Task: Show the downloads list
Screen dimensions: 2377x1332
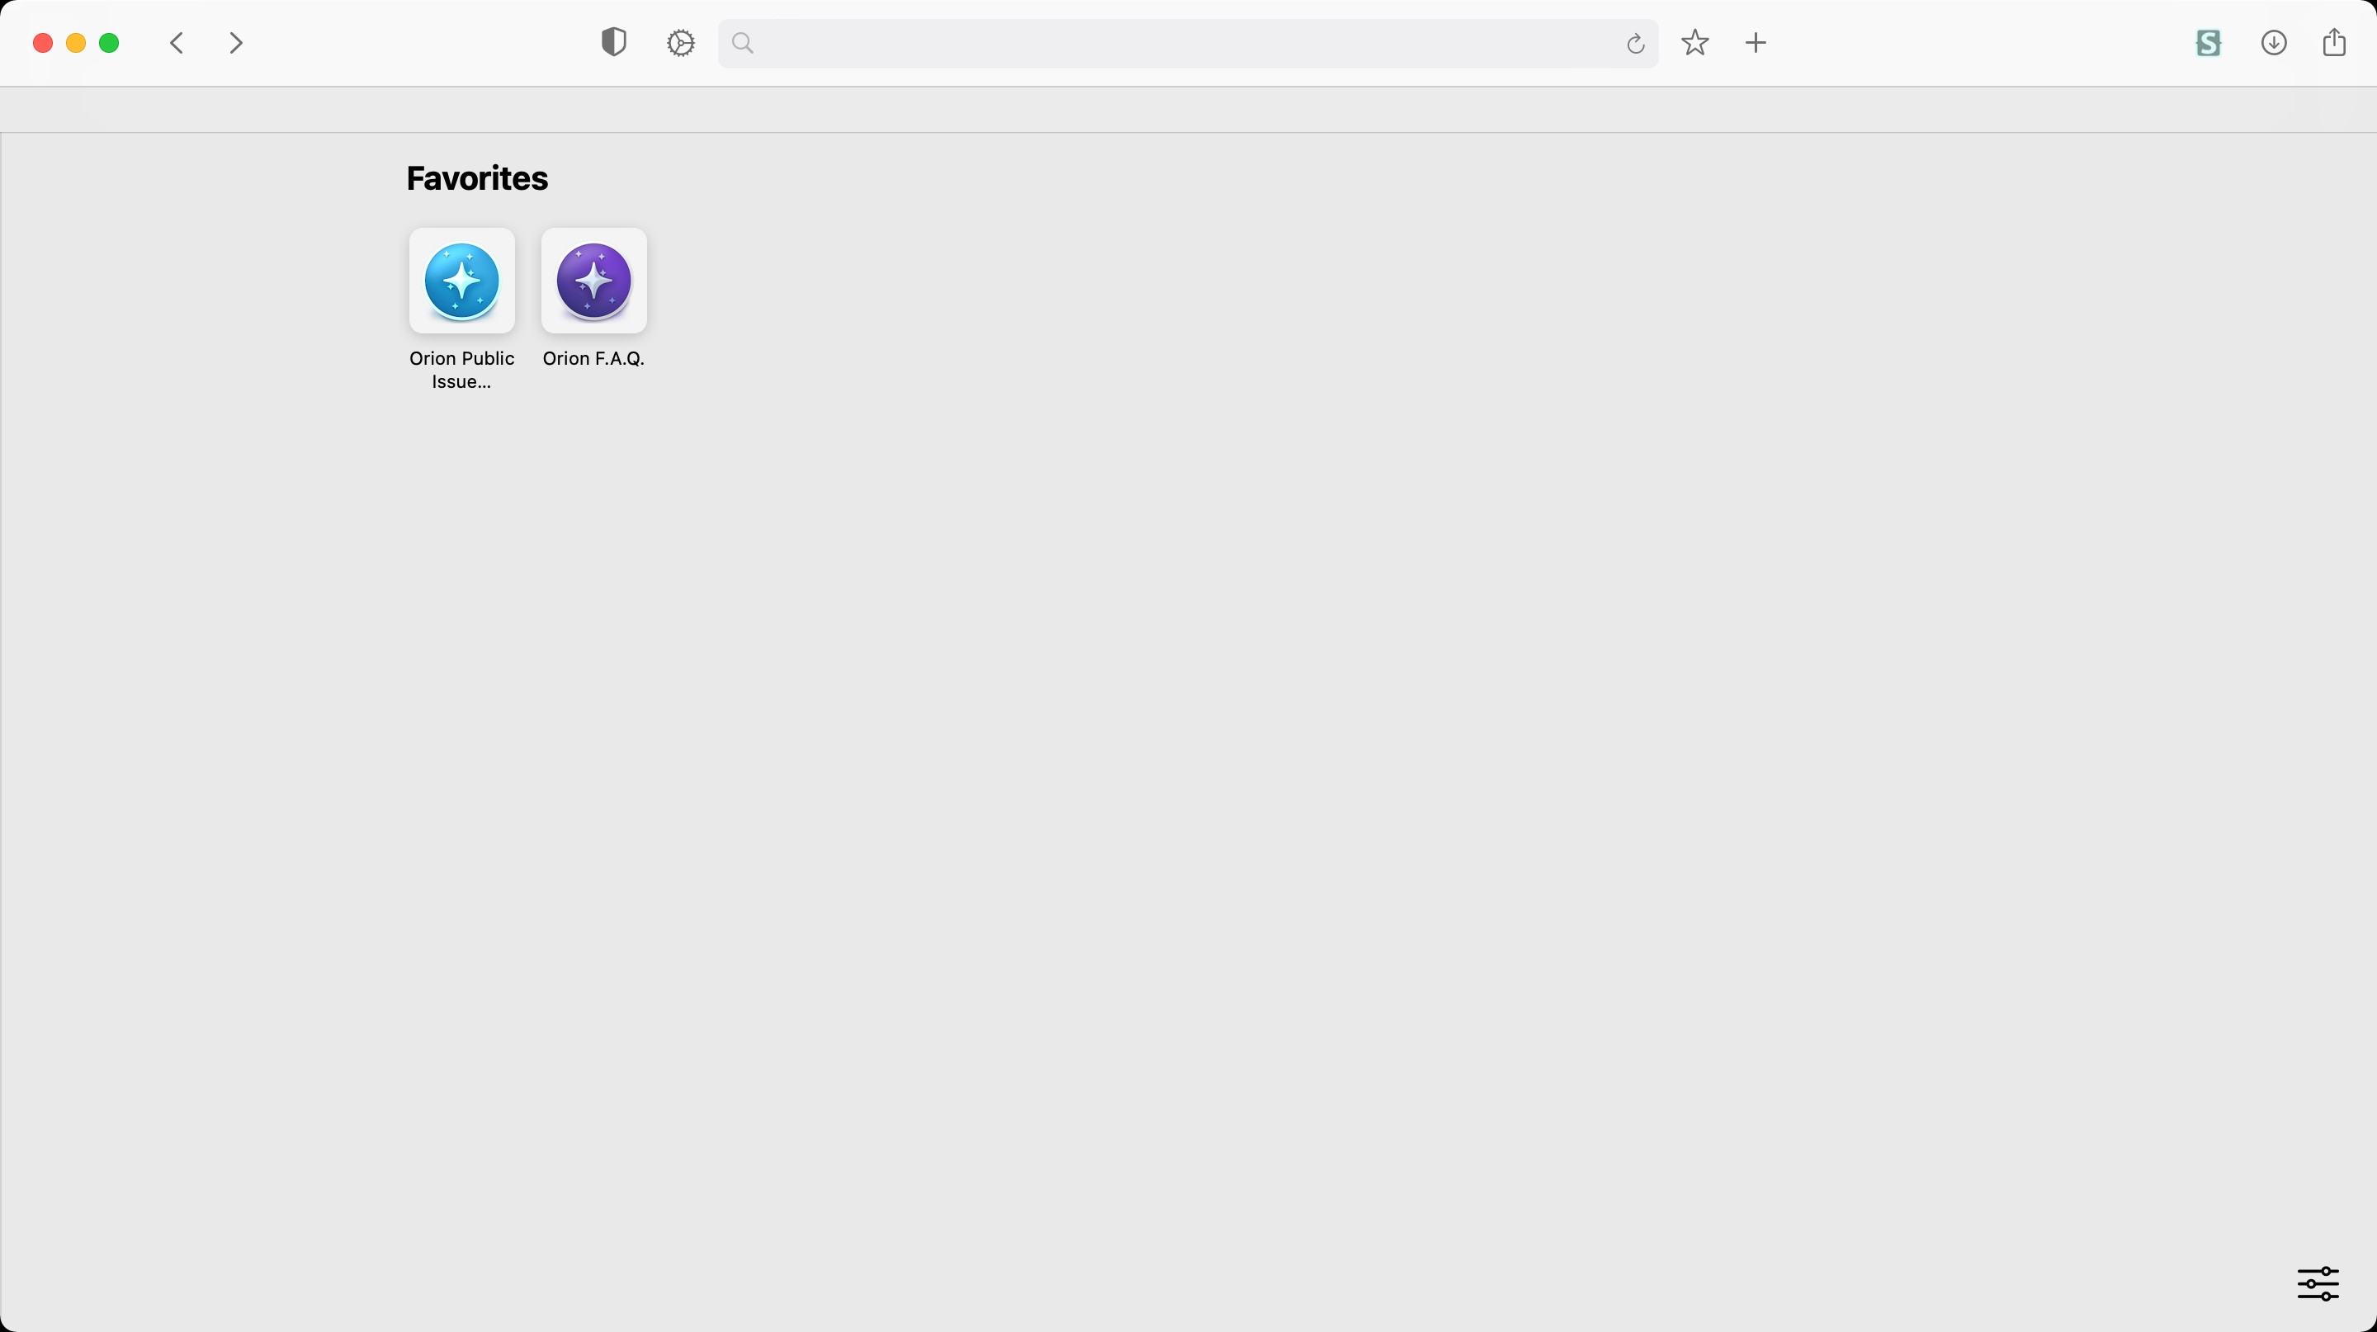Action: (x=2274, y=42)
